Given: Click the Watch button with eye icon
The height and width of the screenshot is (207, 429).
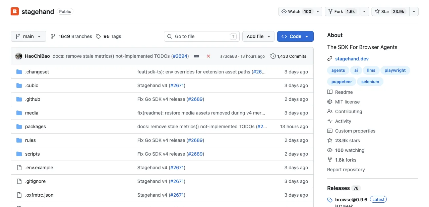Looking at the screenshot, I should [x=297, y=11].
